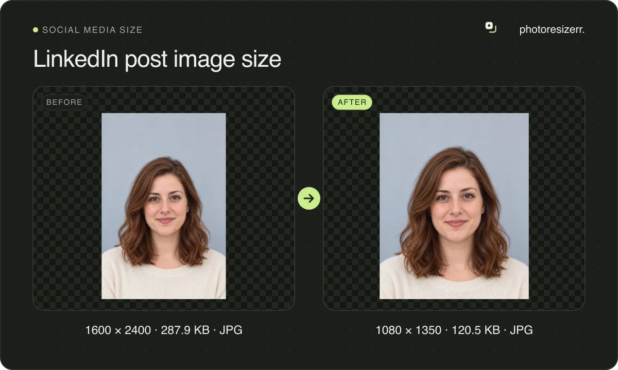The width and height of the screenshot is (618, 370).
Task: Click the green arrow circle icon
Action: (x=309, y=198)
